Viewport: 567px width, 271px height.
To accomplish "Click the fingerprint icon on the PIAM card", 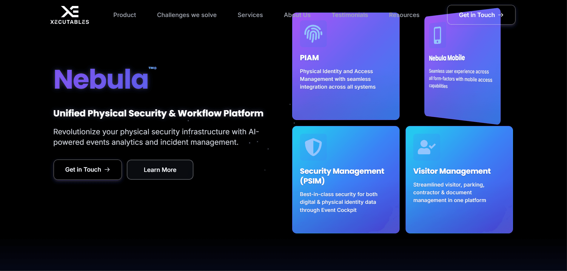I will pyautogui.click(x=313, y=33).
